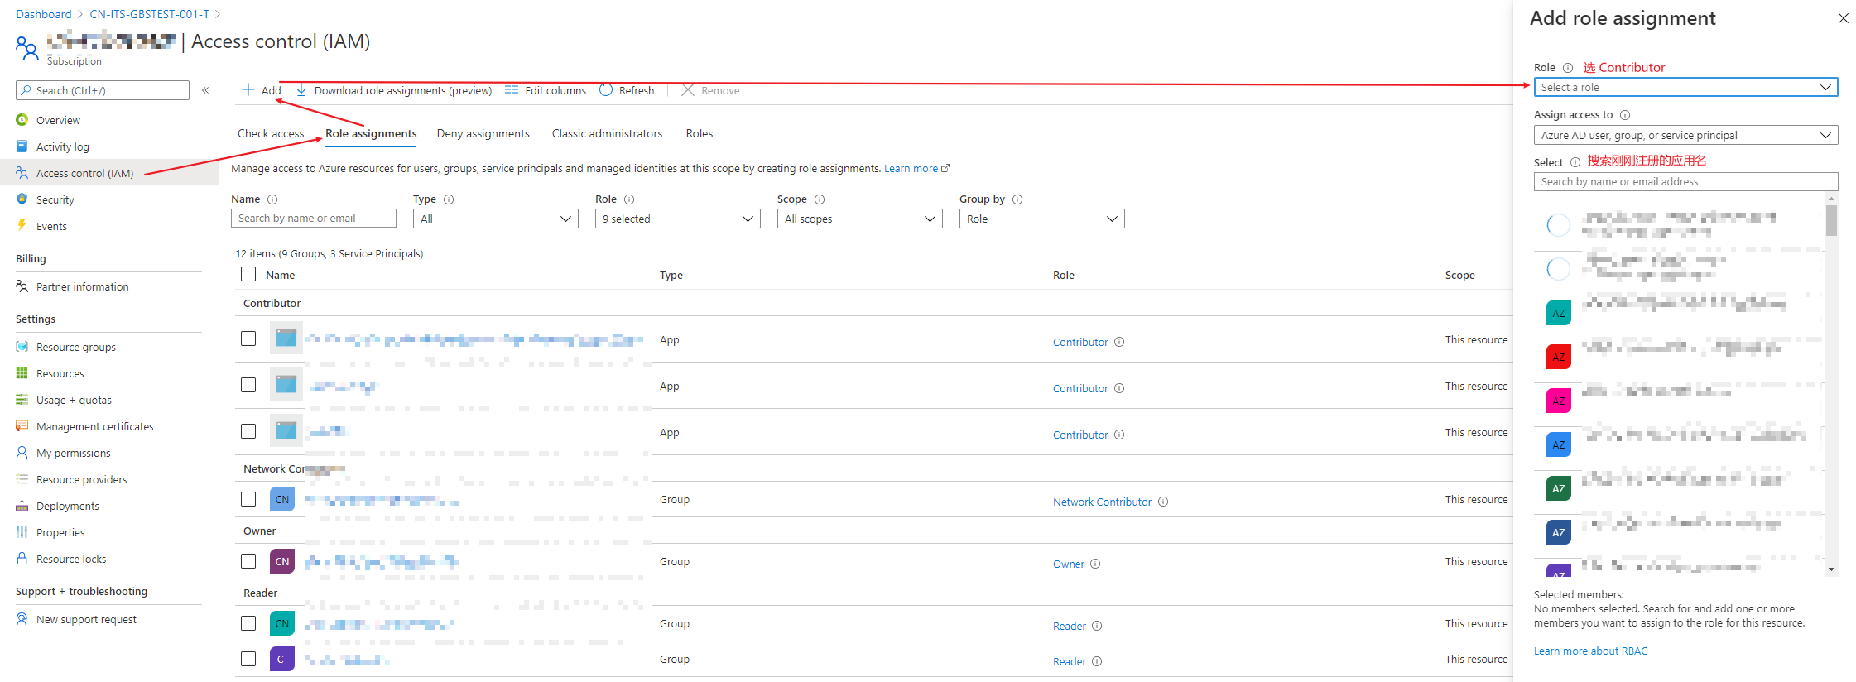Check the second Contributor App row checkbox
Screen dimensions: 1856x682
click(x=248, y=385)
